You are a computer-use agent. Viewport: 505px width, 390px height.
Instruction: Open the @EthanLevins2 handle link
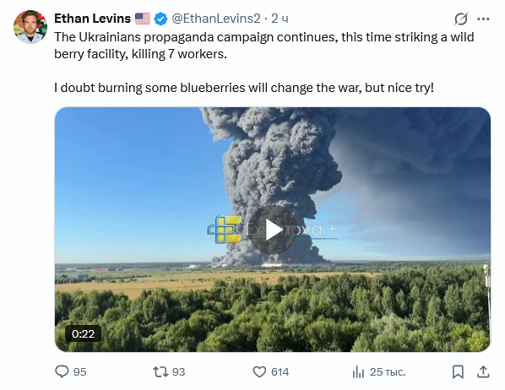[216, 19]
